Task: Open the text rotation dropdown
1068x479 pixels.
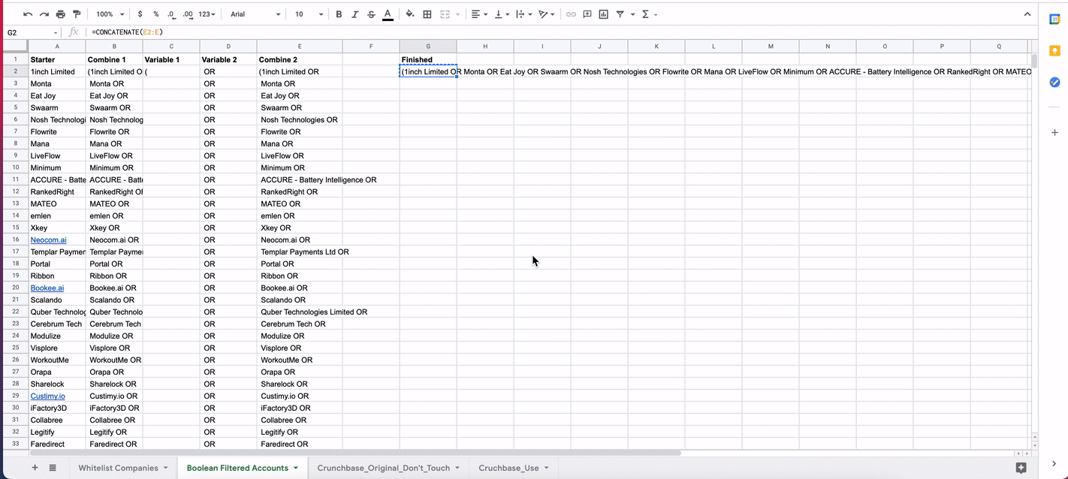Action: click(548, 14)
